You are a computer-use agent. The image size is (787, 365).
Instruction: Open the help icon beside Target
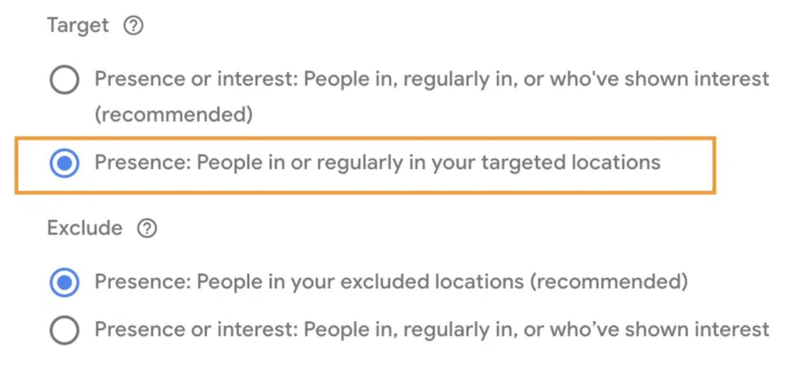(x=133, y=26)
